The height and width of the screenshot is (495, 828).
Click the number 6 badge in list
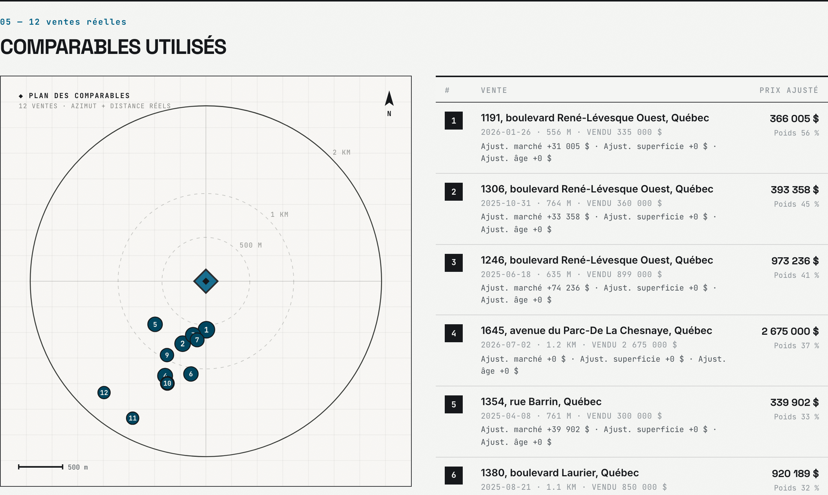[454, 475]
